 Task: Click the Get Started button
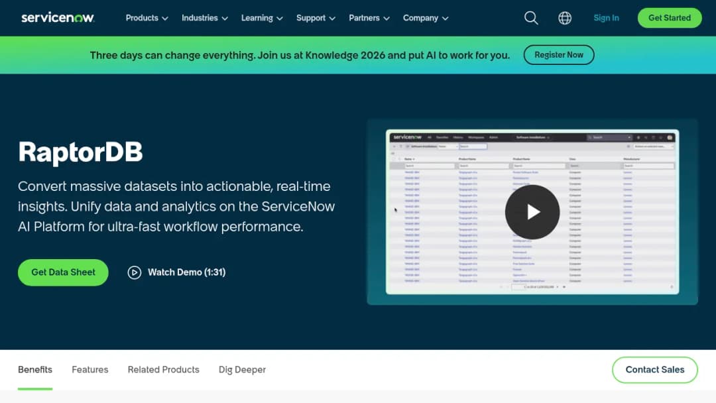point(670,18)
